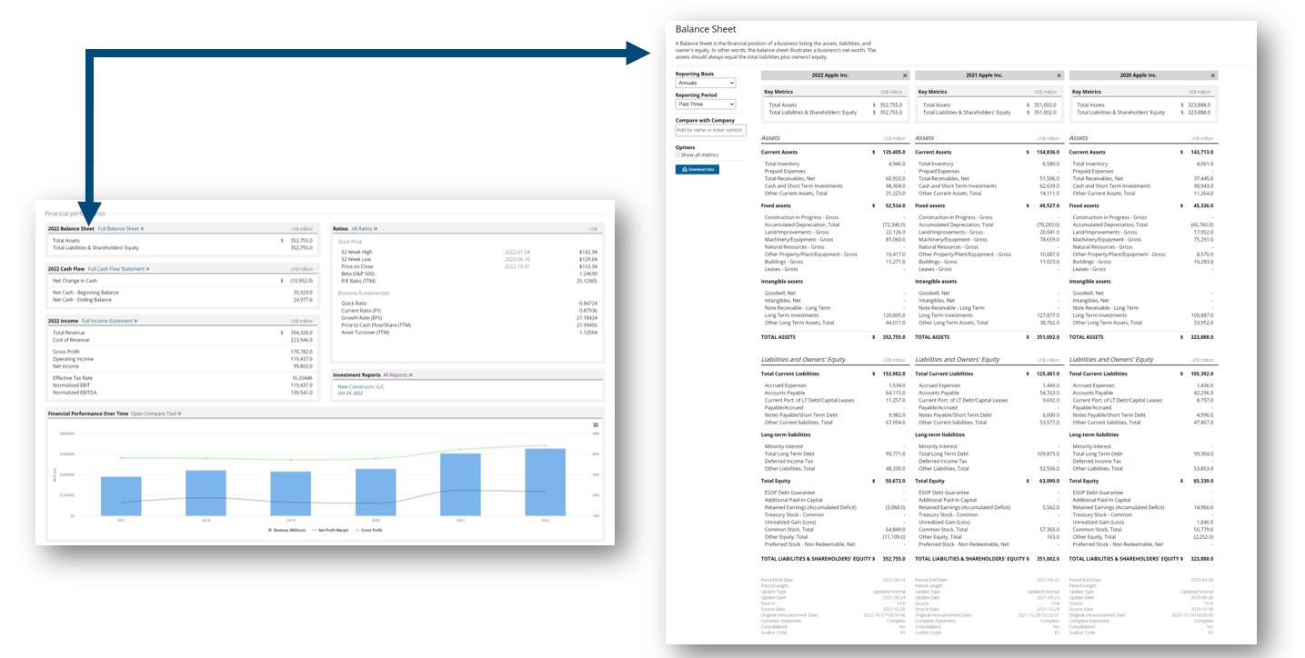Remove the 2020 Apple Inc. column
Viewport: 1305px width, 658px height.
(x=1211, y=75)
